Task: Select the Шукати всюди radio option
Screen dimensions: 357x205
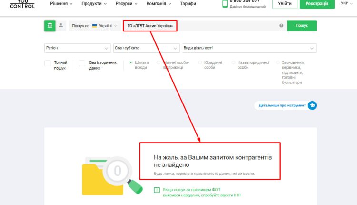Action: (131, 62)
